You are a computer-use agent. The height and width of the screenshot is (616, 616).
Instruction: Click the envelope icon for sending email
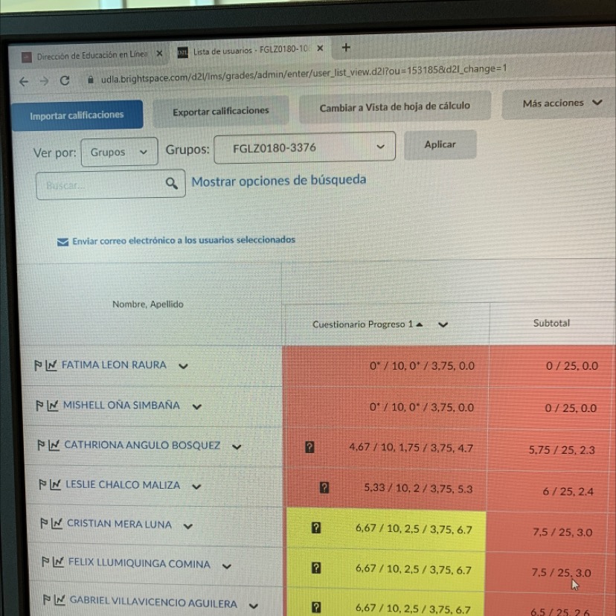pos(62,242)
